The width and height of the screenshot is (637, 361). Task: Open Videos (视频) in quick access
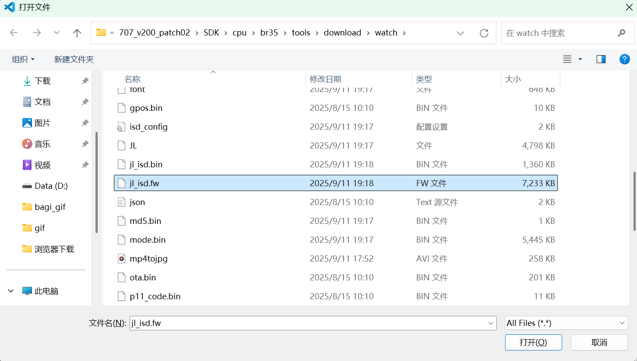point(42,165)
